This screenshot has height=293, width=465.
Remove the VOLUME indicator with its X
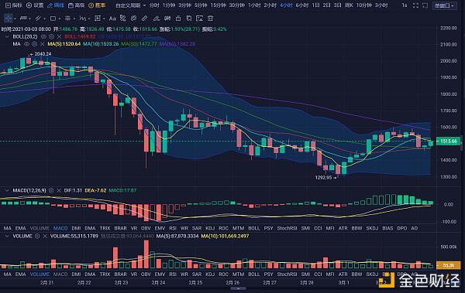45,236
